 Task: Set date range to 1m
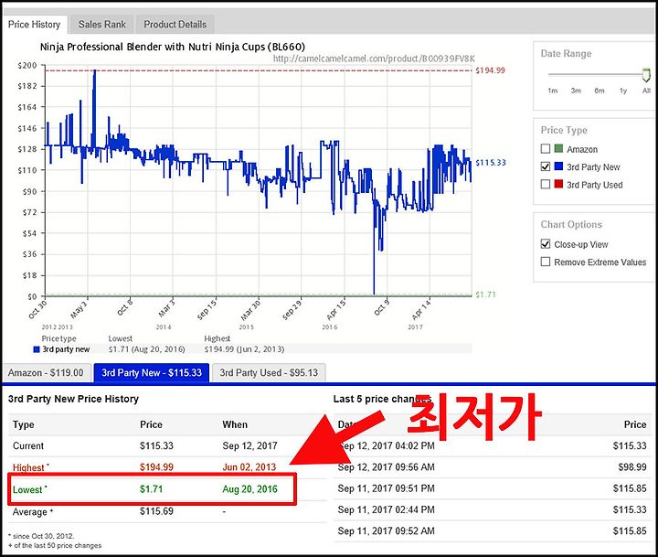click(552, 91)
